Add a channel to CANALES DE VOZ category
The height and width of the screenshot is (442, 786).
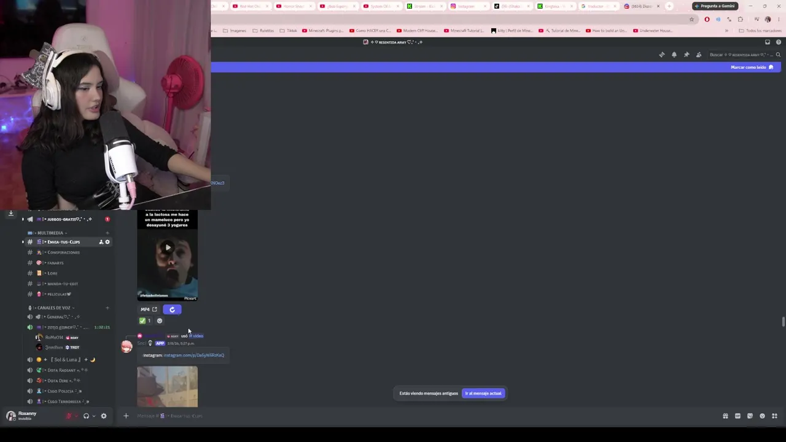tap(107, 308)
